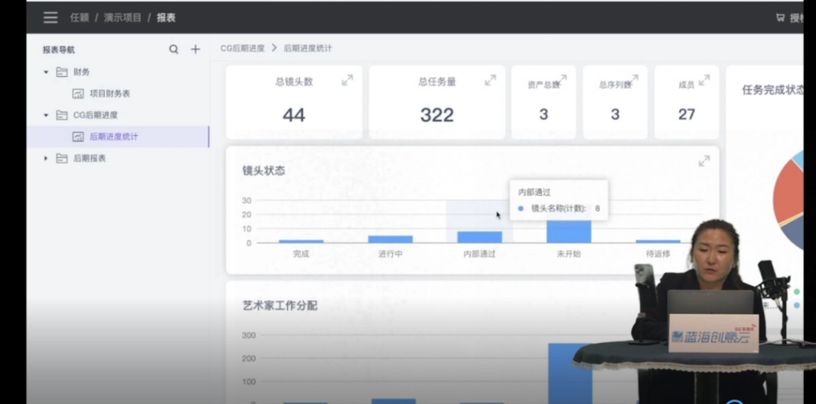Click 任颖 in the breadcrumb

pos(79,17)
